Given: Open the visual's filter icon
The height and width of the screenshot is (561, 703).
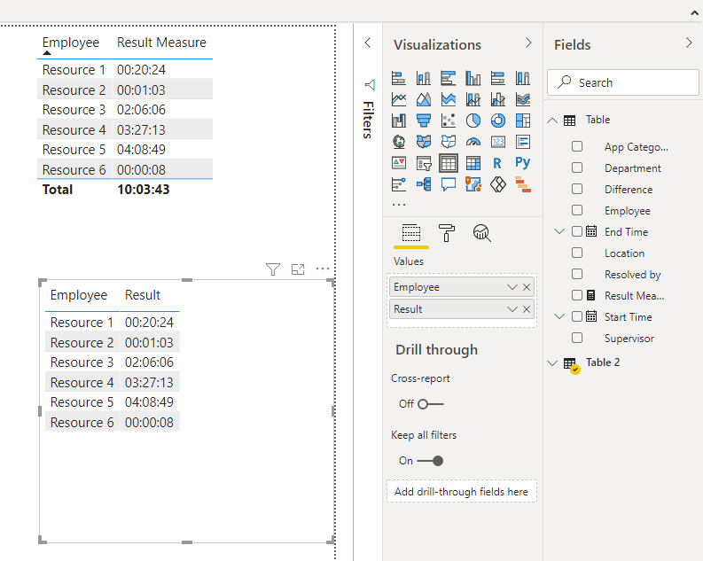Looking at the screenshot, I should click(272, 269).
